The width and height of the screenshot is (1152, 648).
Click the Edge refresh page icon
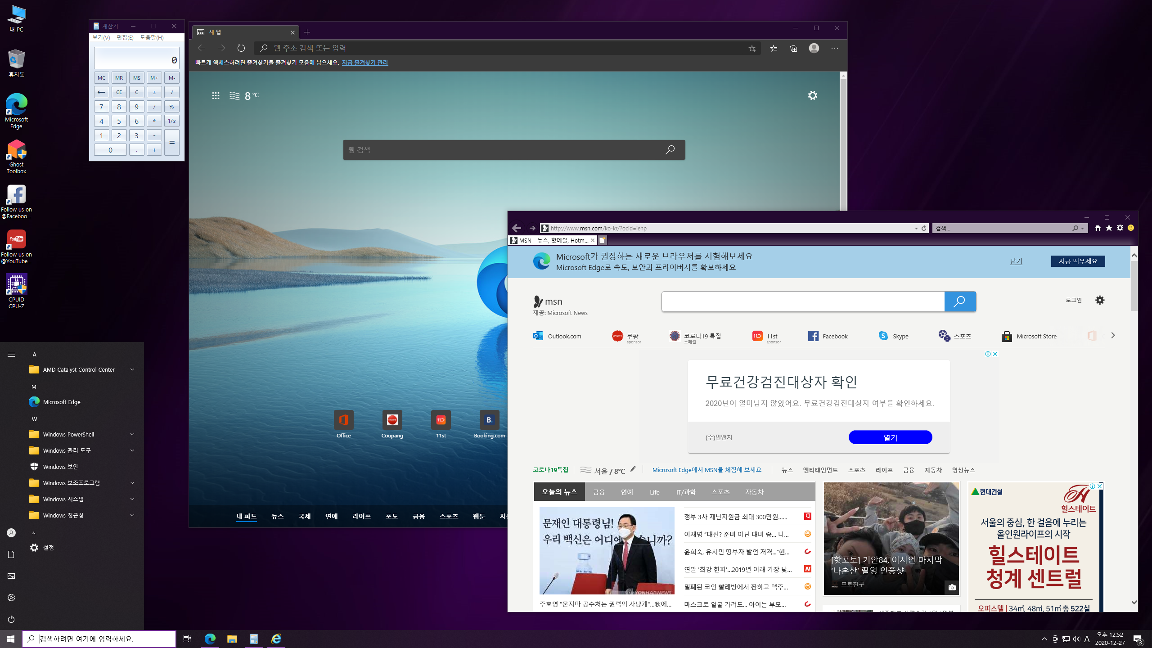pos(241,48)
